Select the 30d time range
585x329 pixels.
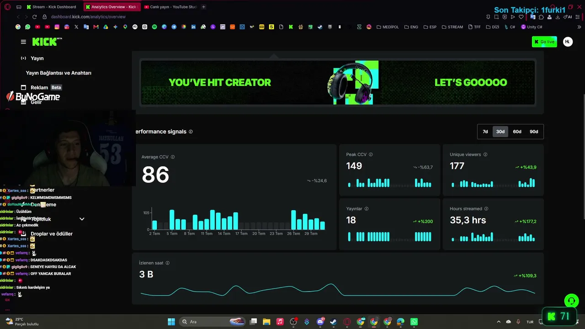tap(500, 132)
